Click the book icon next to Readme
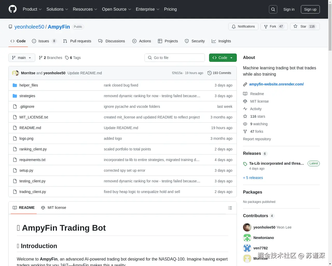332x266 pixels. pos(245,94)
